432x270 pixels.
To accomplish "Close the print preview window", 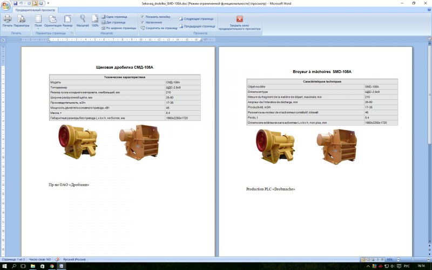I will coord(239,23).
